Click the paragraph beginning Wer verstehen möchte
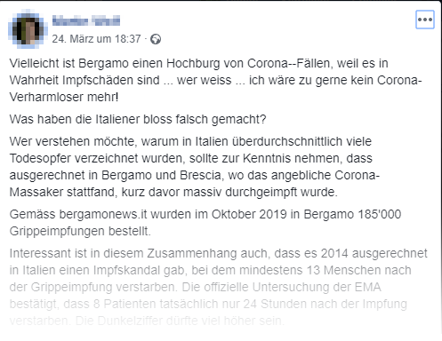Viewport: 442px width, 341px height. (195, 167)
